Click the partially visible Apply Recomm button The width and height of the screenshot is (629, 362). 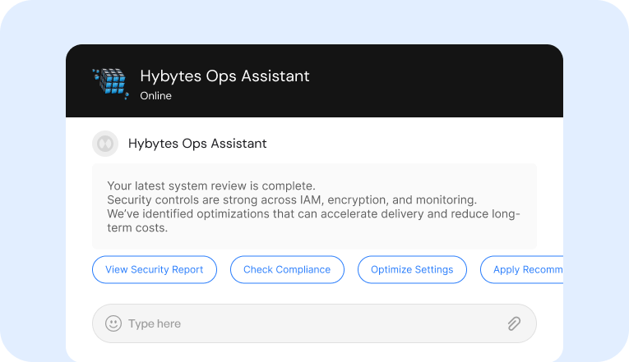(x=526, y=269)
